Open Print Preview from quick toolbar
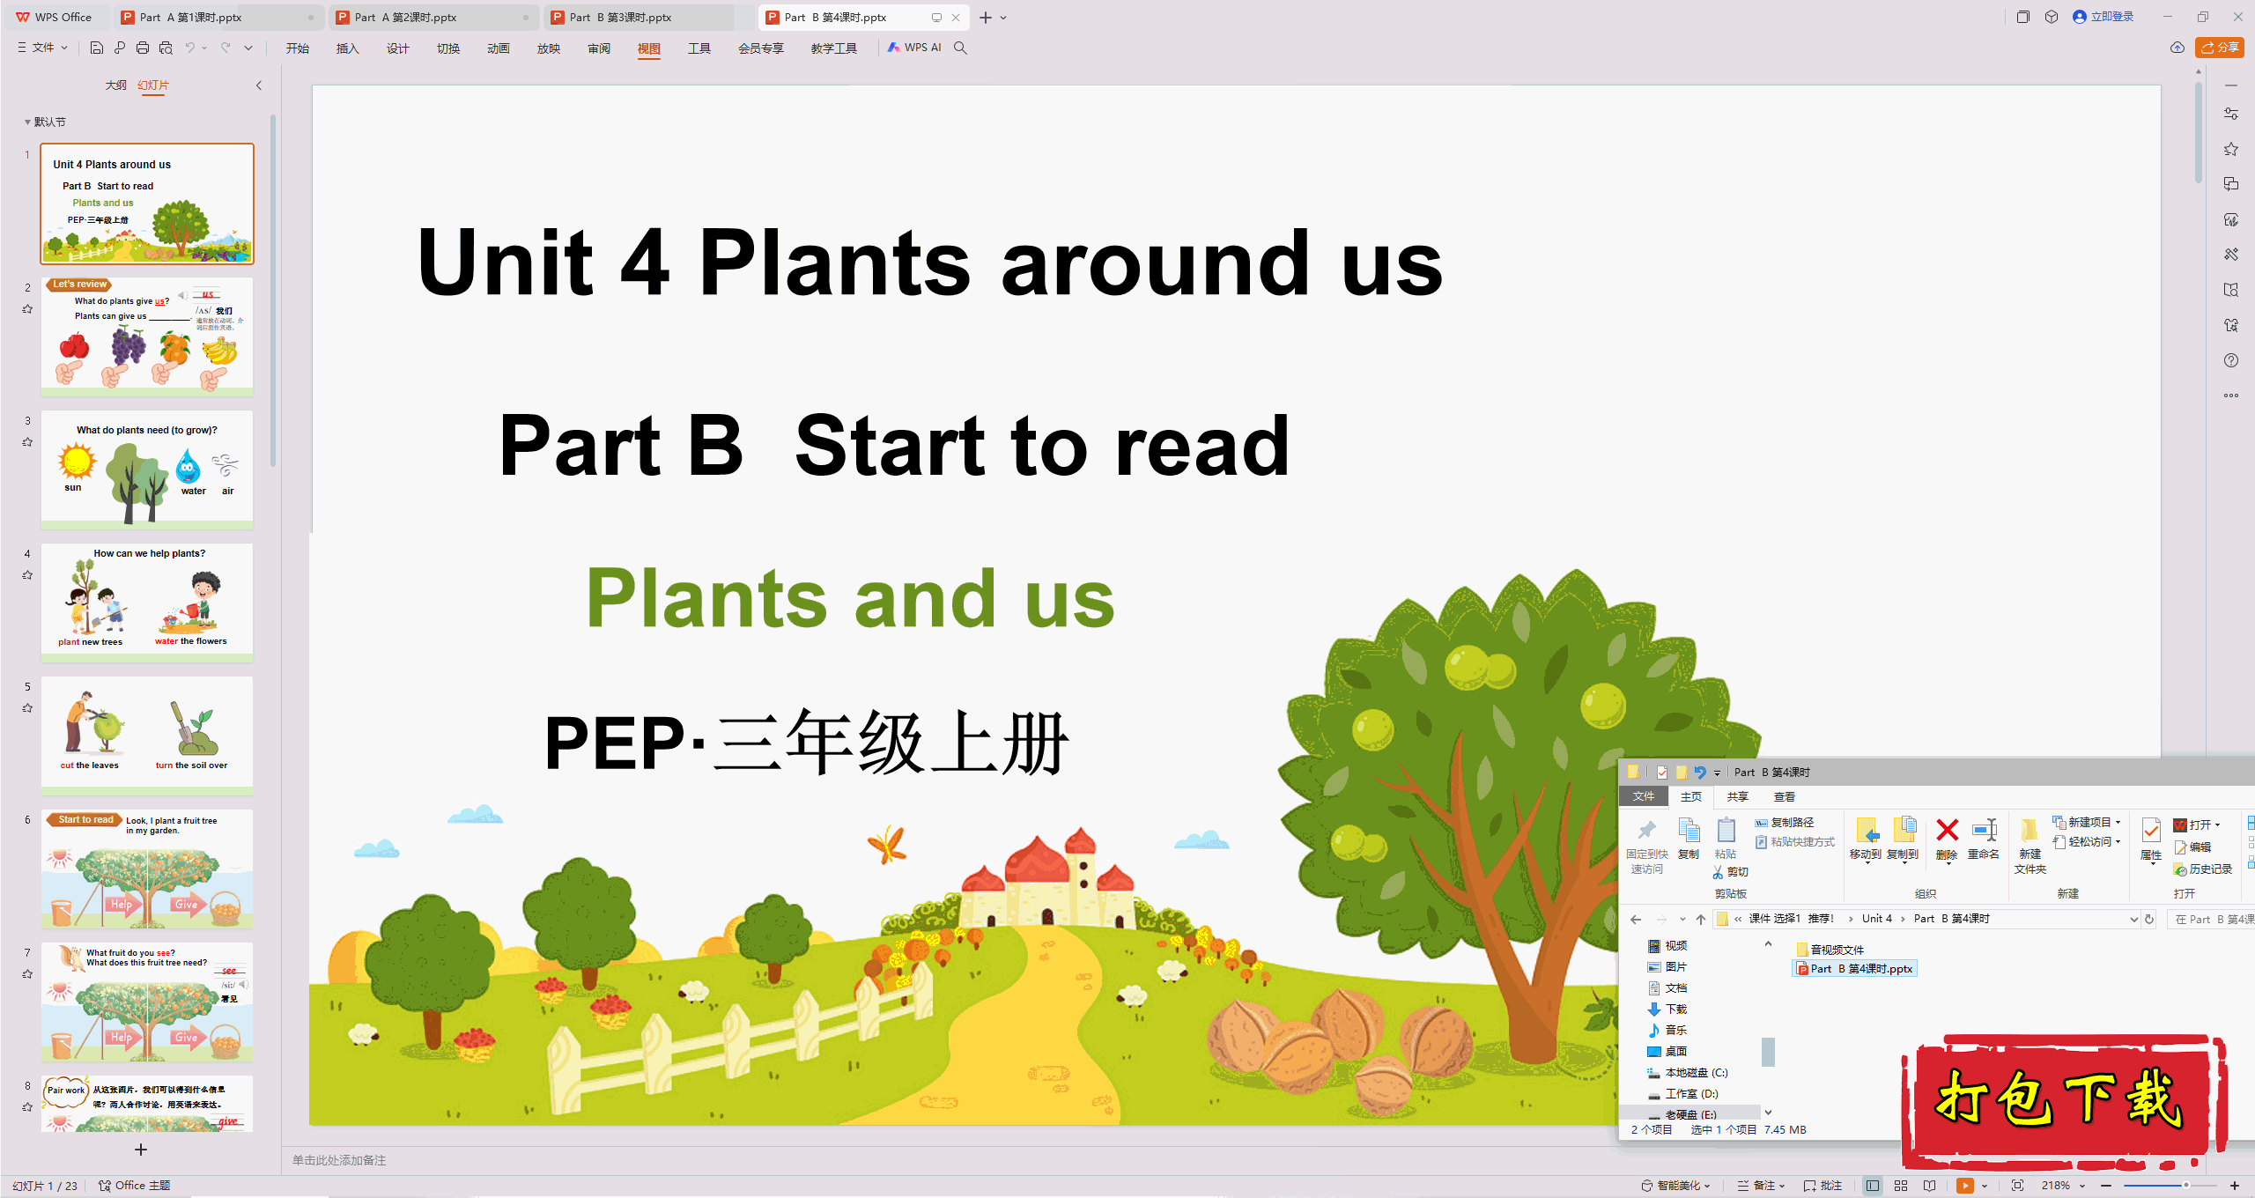This screenshot has width=2255, height=1198. coord(166,48)
